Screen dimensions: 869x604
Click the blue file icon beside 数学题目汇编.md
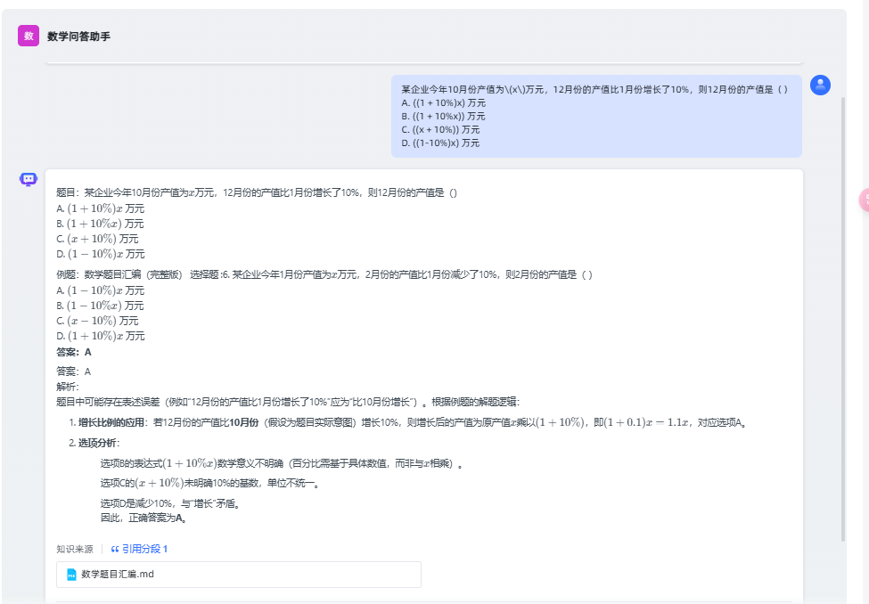pos(71,575)
